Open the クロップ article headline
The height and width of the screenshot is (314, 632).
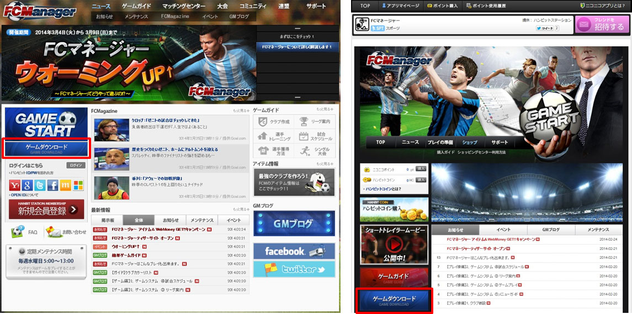(x=166, y=120)
